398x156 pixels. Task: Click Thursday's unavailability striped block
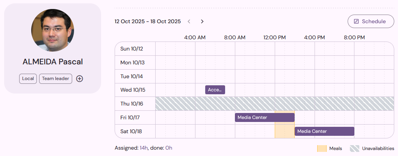274,104
